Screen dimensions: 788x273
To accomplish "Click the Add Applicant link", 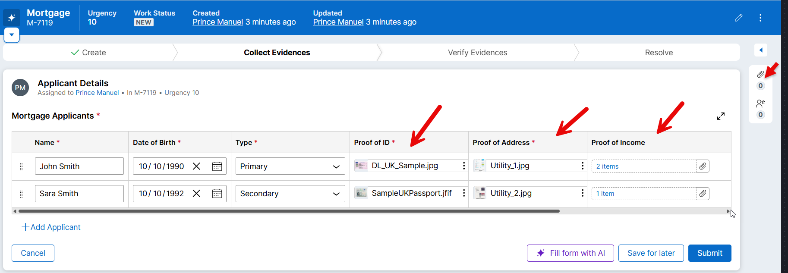I will tap(51, 227).
